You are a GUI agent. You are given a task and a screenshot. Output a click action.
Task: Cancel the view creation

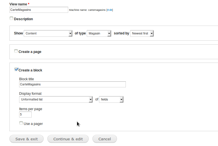104,139
